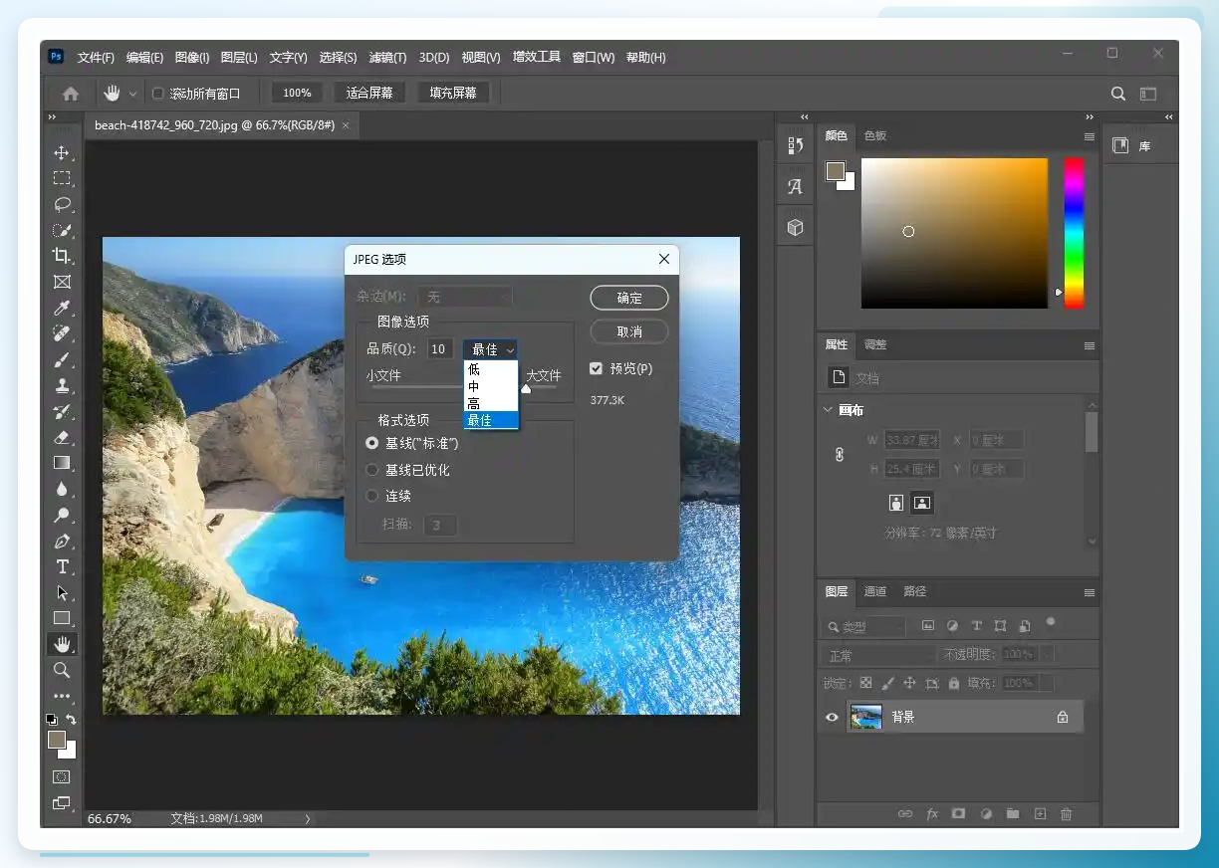This screenshot has width=1219, height=868.
Task: Toggle lock all padlock icon
Action: (954, 683)
